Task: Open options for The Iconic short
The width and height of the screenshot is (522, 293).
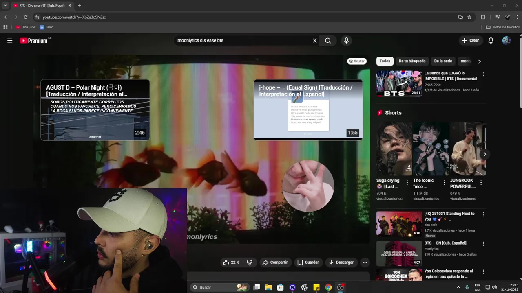Action: (444, 183)
